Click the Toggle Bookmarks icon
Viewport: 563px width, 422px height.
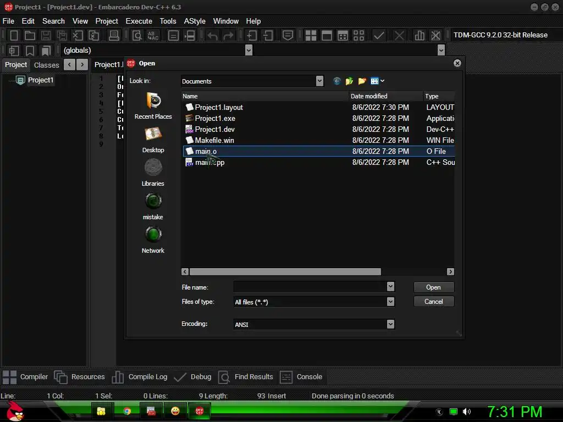pyautogui.click(x=30, y=51)
